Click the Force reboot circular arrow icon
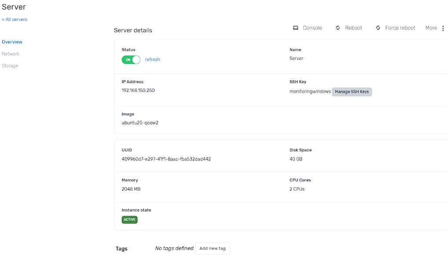 pyautogui.click(x=378, y=28)
